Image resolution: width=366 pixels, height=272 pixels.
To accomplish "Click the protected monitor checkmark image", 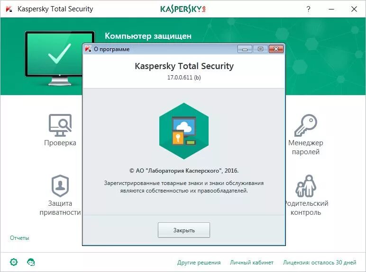I will point(60,58).
